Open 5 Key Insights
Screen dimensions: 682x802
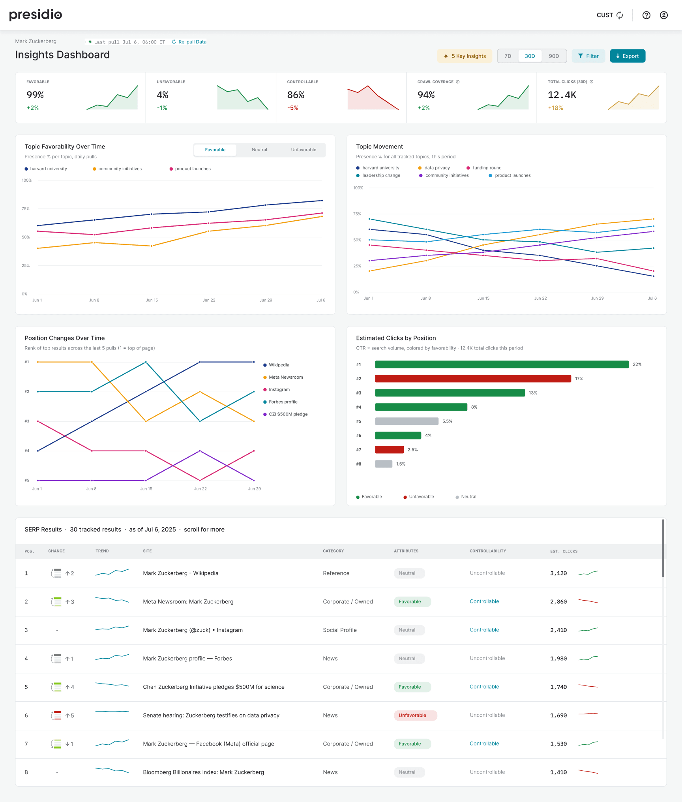click(x=465, y=56)
